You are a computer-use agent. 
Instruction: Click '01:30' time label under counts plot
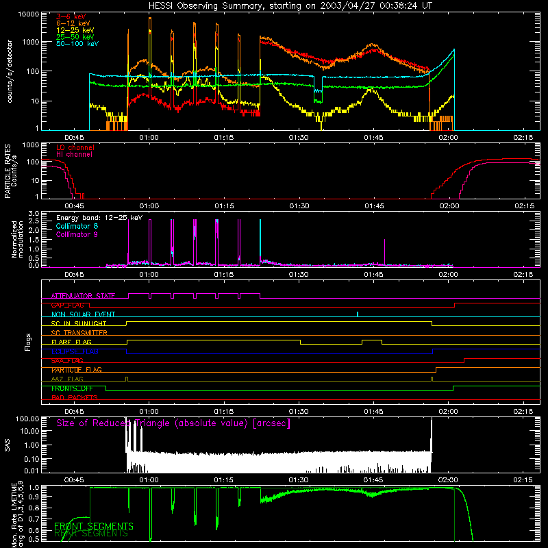tap(299, 138)
